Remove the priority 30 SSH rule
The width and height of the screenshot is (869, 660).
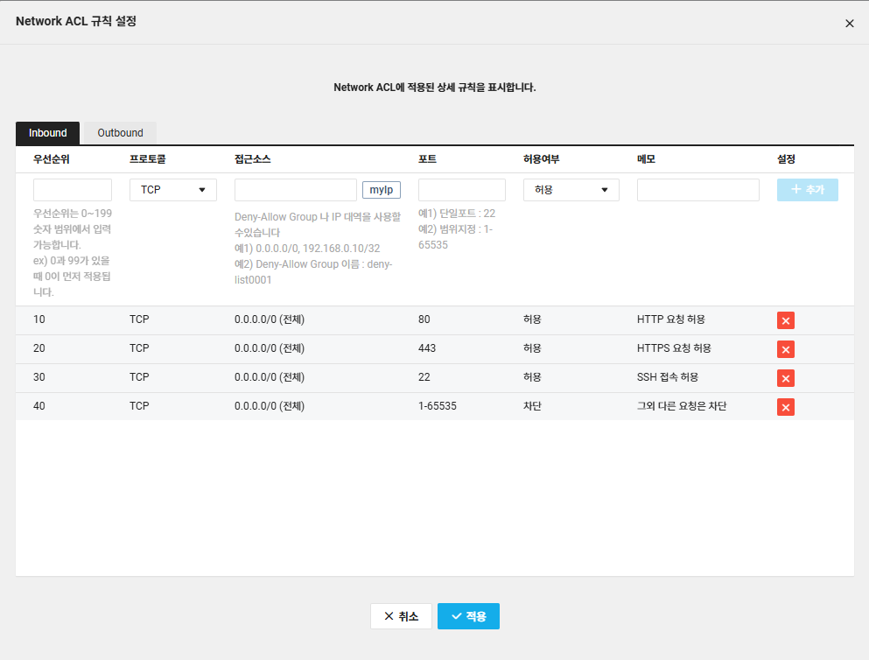(x=785, y=378)
